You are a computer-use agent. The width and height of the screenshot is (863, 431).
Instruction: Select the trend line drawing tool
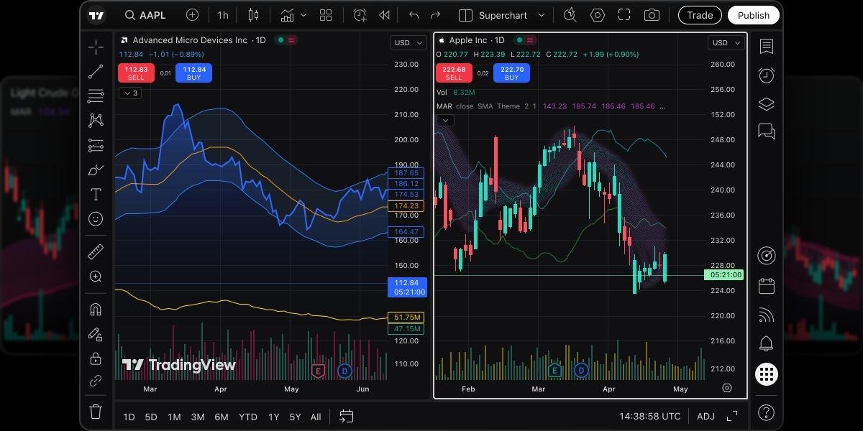96,72
